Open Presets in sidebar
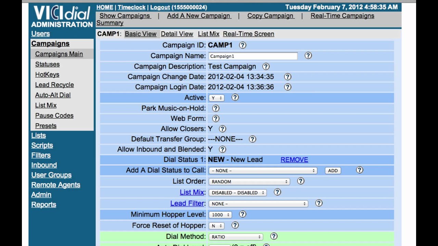 click(x=46, y=126)
